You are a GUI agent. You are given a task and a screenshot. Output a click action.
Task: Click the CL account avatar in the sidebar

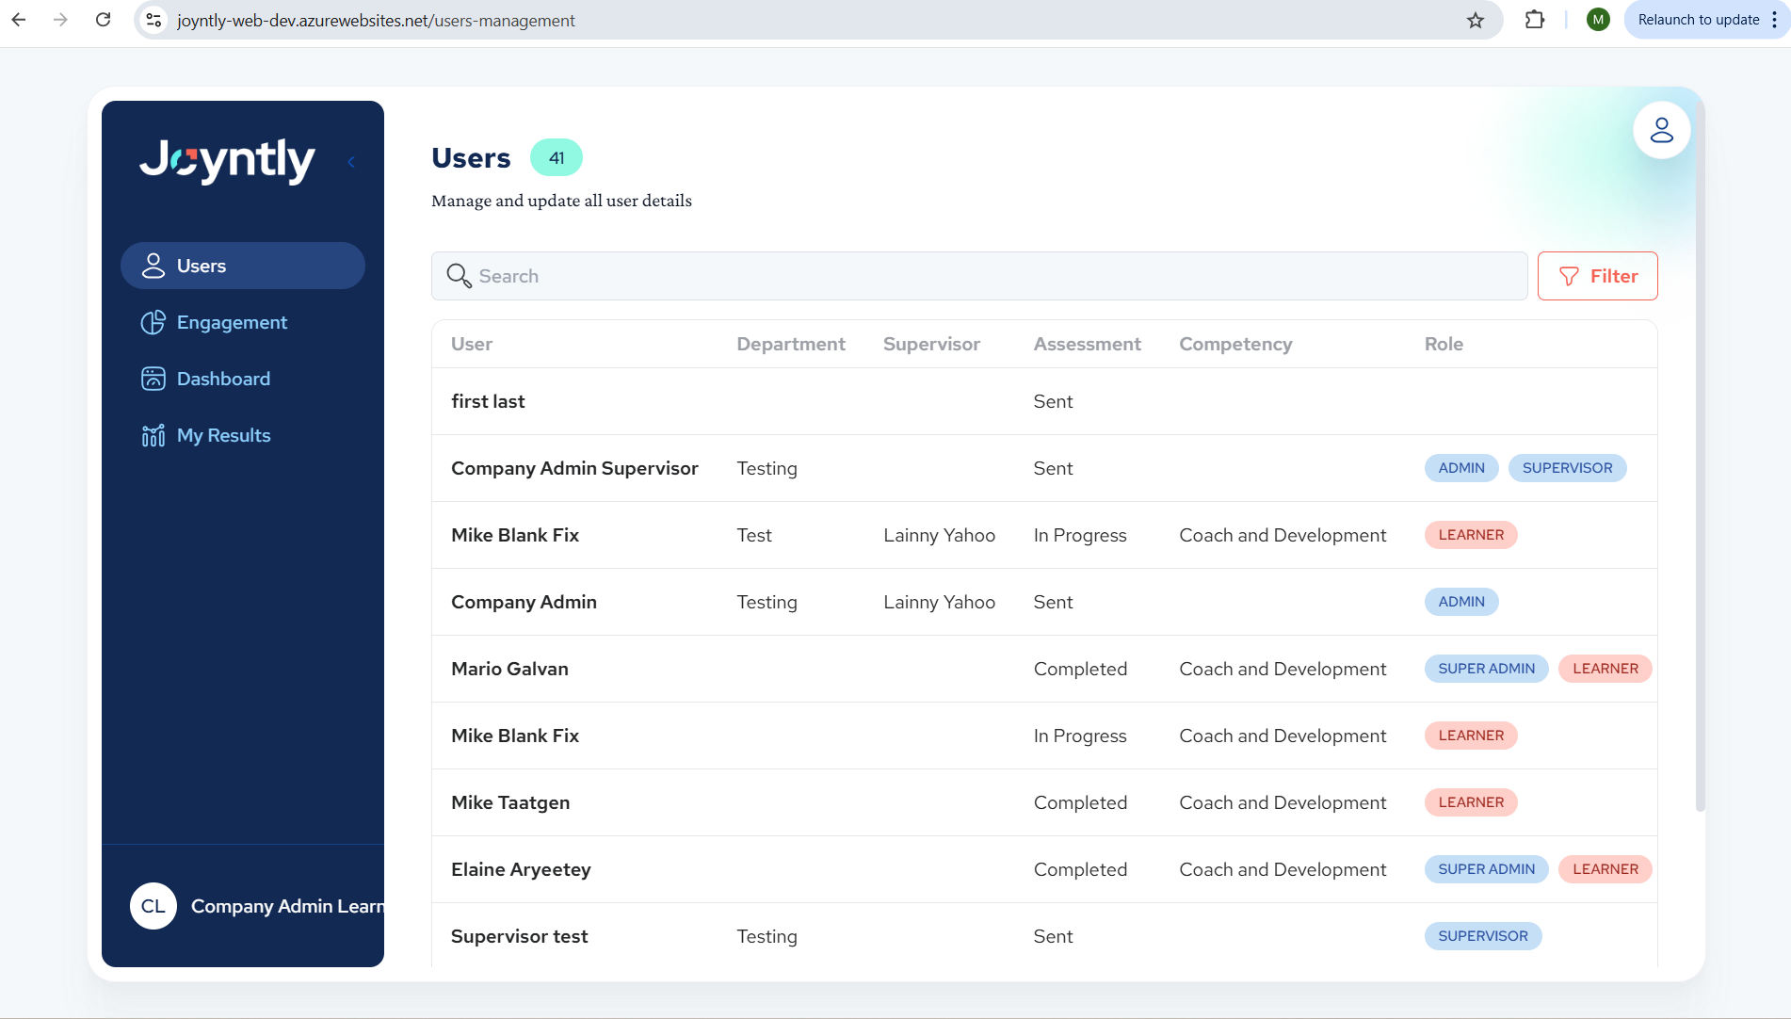click(153, 906)
